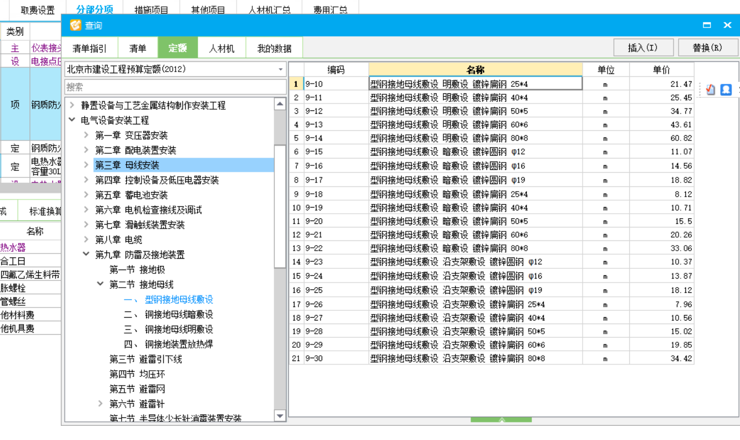Click the green collapse handle at dialog bottom
The width and height of the screenshot is (740, 440).
tap(501, 420)
